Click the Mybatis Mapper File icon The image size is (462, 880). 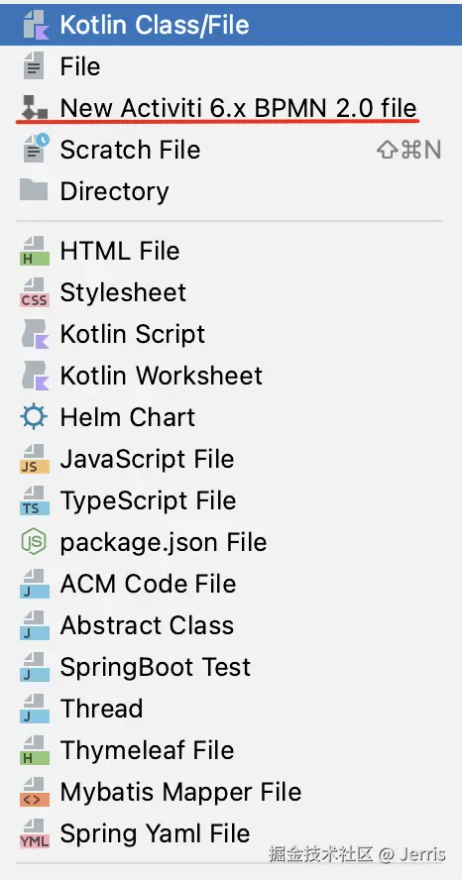pos(35,792)
